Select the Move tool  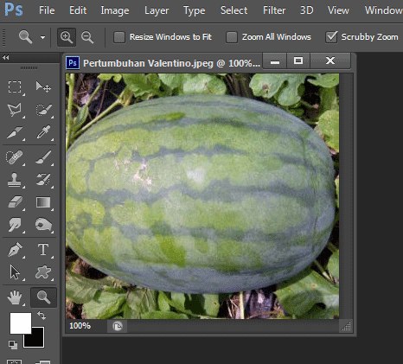43,86
